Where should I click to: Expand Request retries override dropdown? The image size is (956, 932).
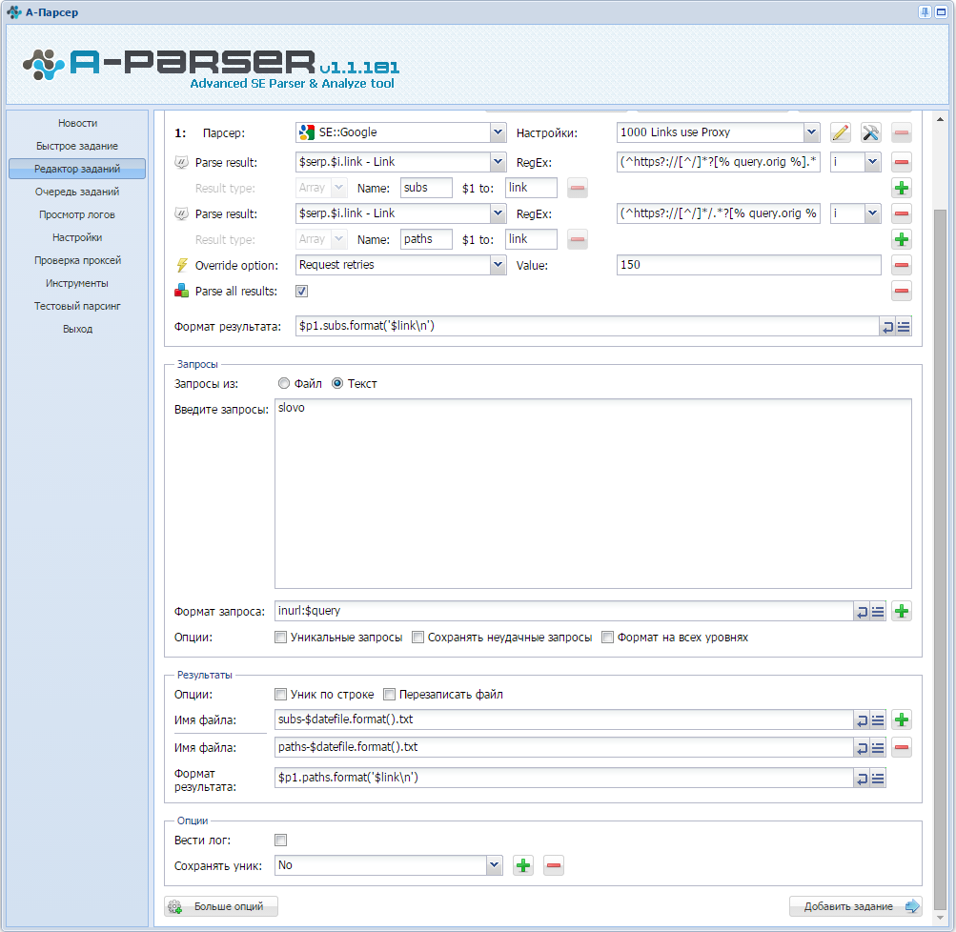tap(498, 265)
